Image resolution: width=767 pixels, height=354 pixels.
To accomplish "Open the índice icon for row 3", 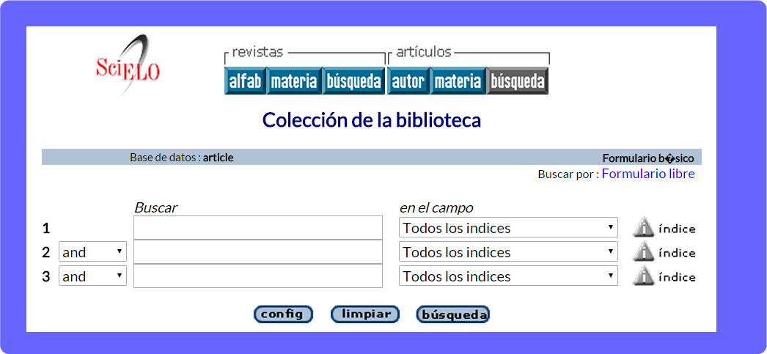I will 664,276.
